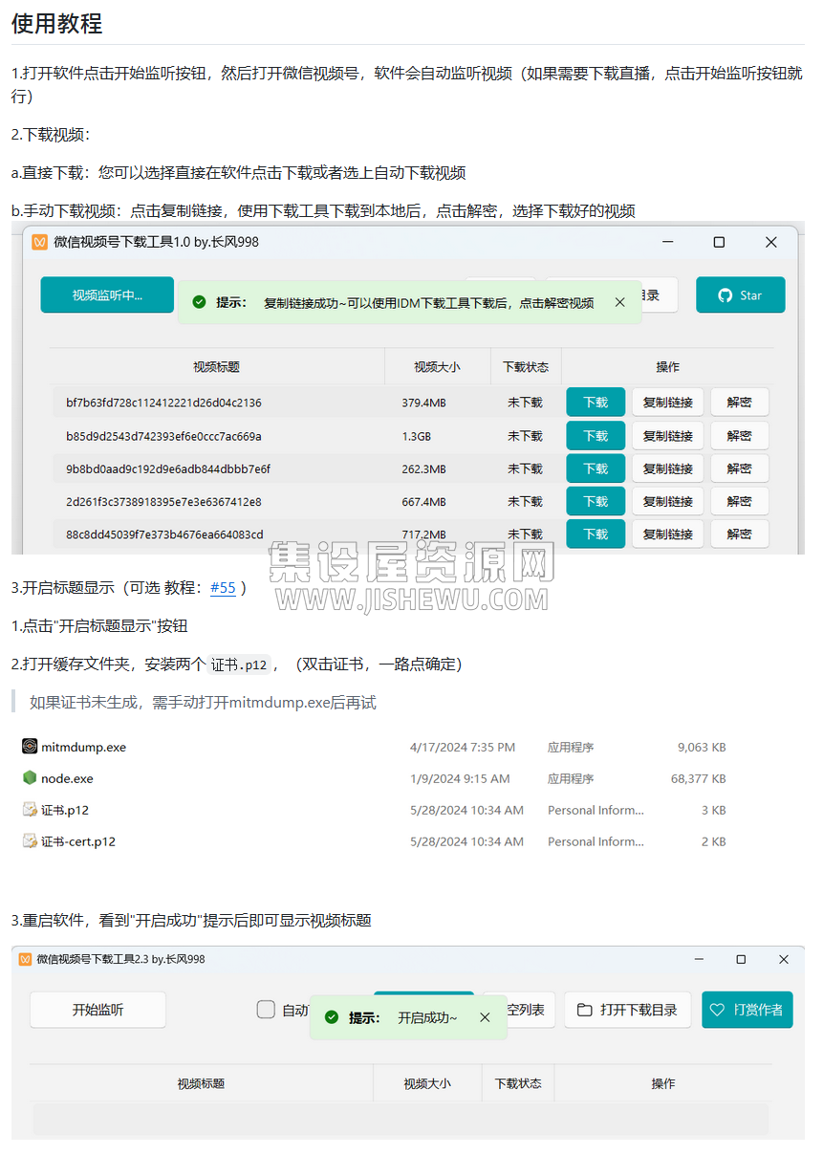The image size is (823, 1155).
Task: Copy link for 88c8dd45039f video
Action: click(x=667, y=534)
